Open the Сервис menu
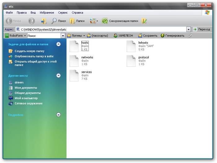Image resolution: width=217 pixels, height=163 pixels. coord(63,13)
